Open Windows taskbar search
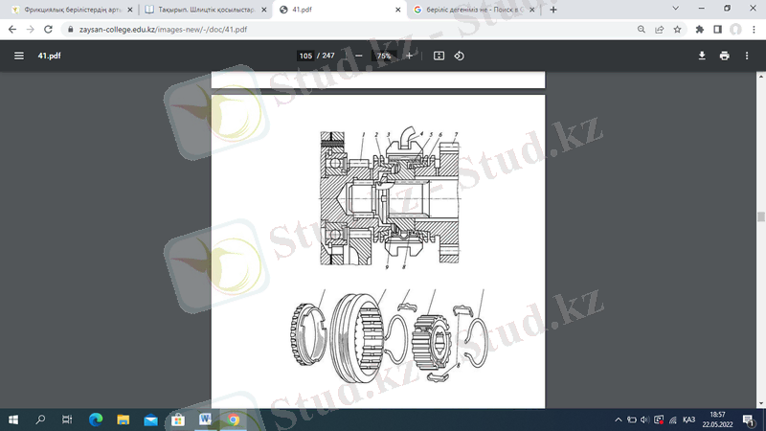Screen dimensions: 766x431 [x=40, y=420]
